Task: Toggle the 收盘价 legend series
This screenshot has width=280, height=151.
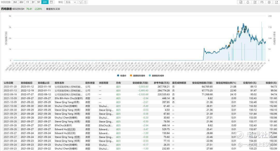Action: click(122, 75)
